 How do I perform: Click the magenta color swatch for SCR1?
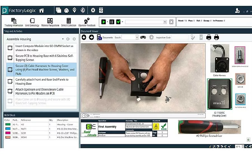[8, 133]
